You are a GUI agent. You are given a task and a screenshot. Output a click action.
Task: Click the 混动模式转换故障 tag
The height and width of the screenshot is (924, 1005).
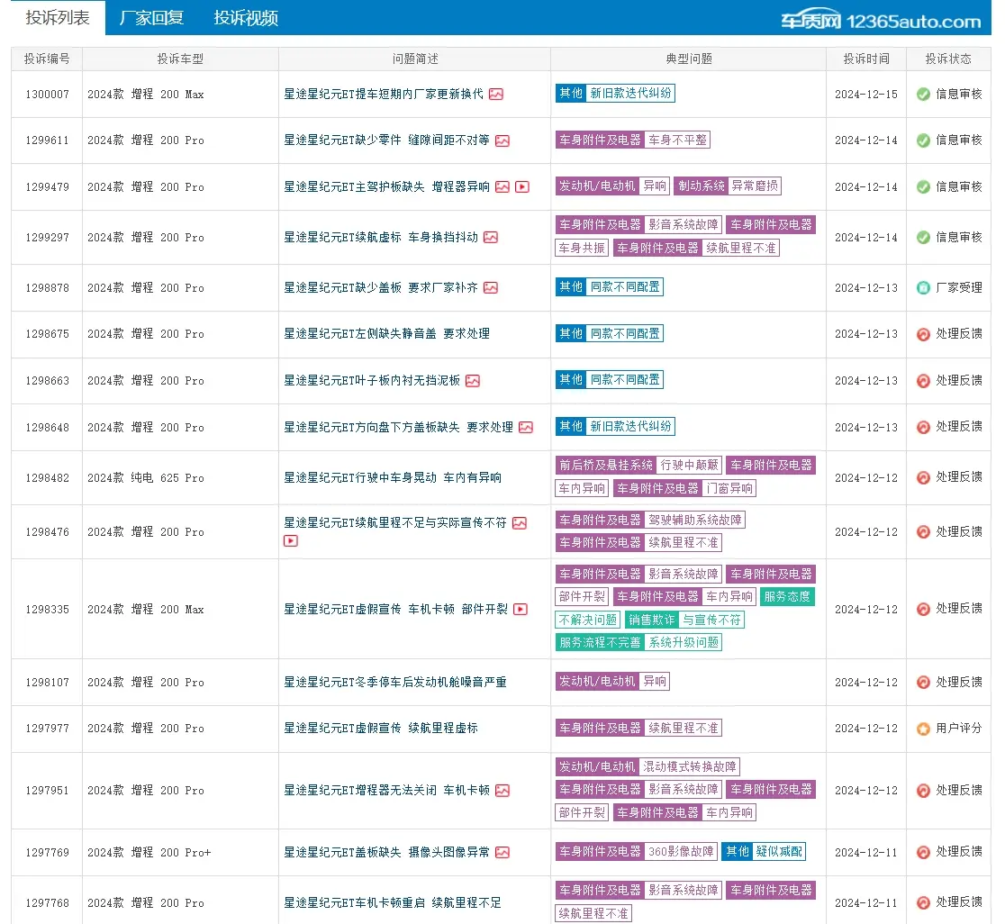(x=690, y=766)
